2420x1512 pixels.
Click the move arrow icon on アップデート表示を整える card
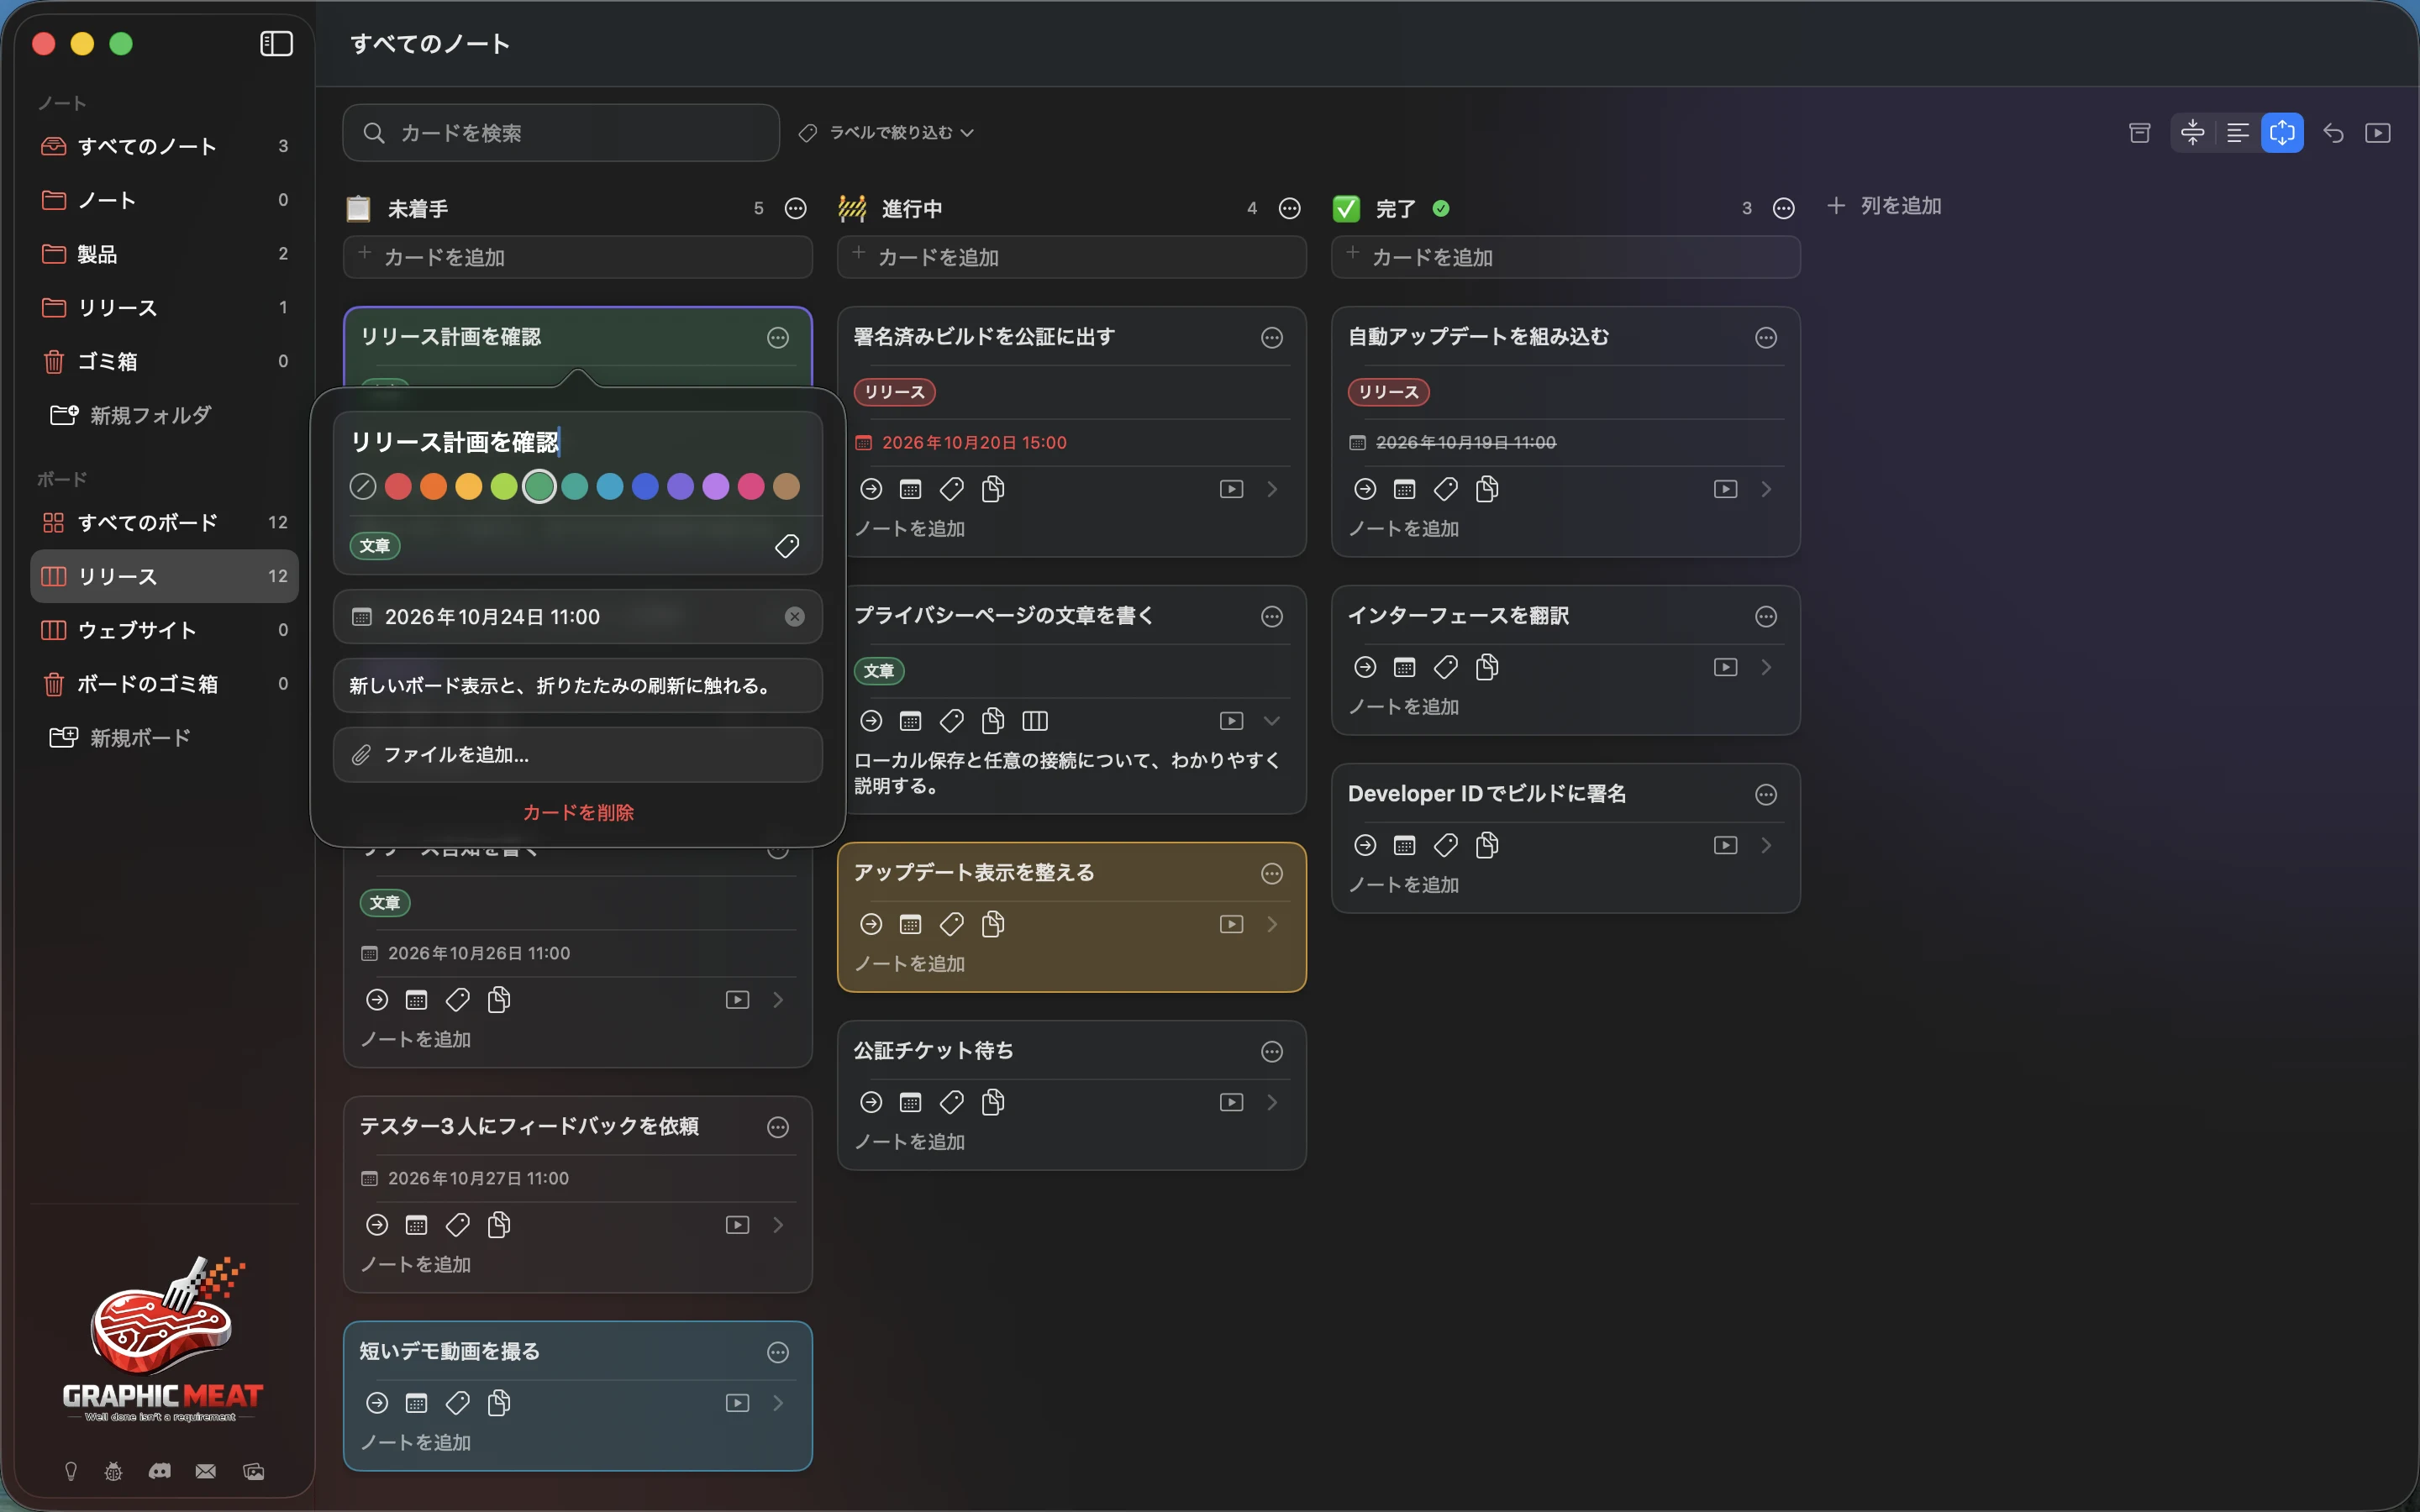871,924
